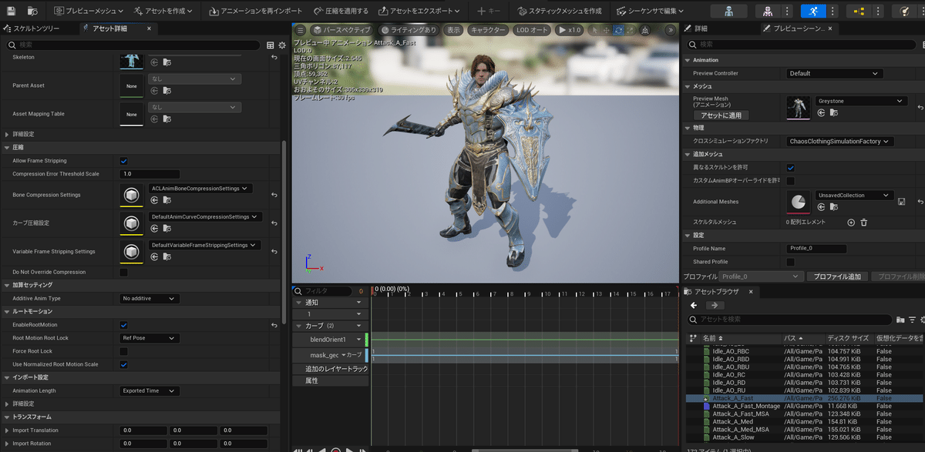Screen dimensions: 925x452
Task: Open Bone Compression Settings browse icon
Action: pyautogui.click(x=167, y=200)
